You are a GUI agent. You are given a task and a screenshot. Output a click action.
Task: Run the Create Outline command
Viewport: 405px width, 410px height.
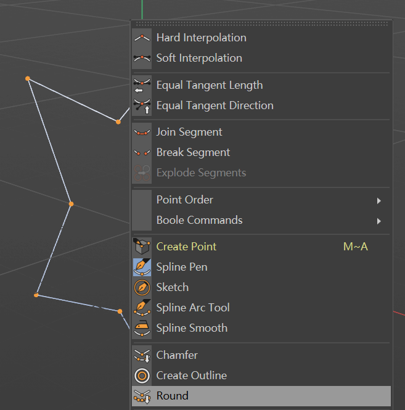click(x=261, y=375)
